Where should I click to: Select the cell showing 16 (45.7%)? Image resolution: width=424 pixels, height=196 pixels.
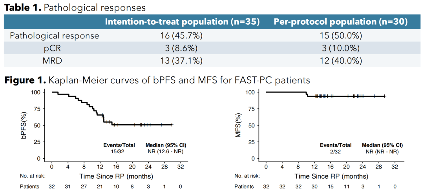click(182, 36)
